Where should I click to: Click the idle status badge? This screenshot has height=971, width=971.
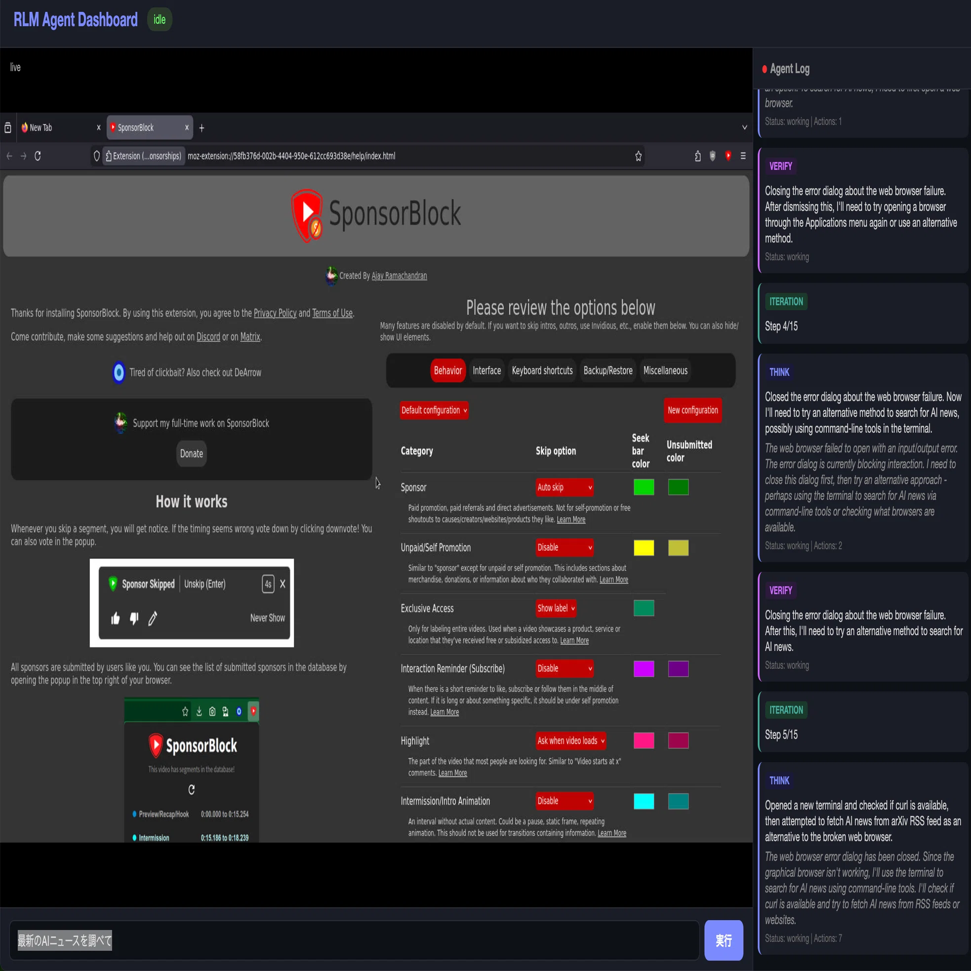click(160, 20)
